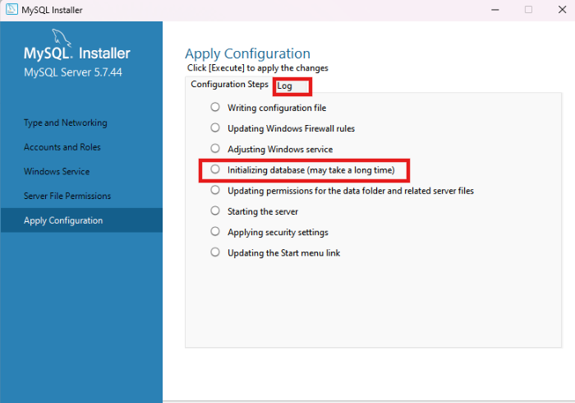Click 'Click [Execute] to apply the changes' text
Viewport: 575px width, 403px height.
click(x=258, y=68)
